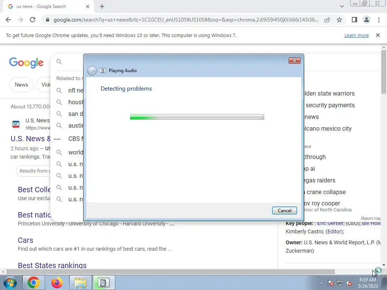Click the magnifier icon in Google search box

pos(59,62)
